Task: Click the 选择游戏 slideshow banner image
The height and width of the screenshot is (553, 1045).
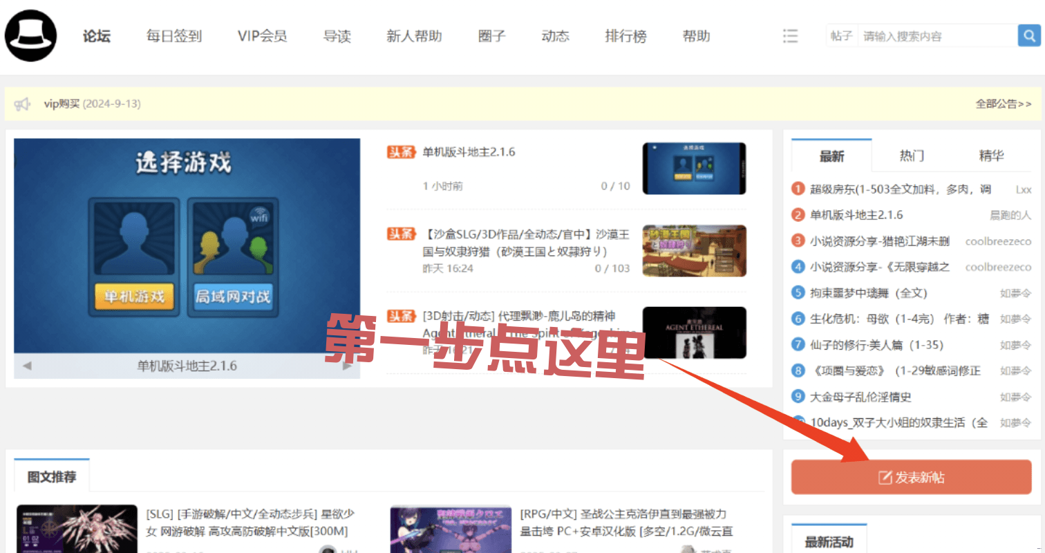Action: [187, 245]
